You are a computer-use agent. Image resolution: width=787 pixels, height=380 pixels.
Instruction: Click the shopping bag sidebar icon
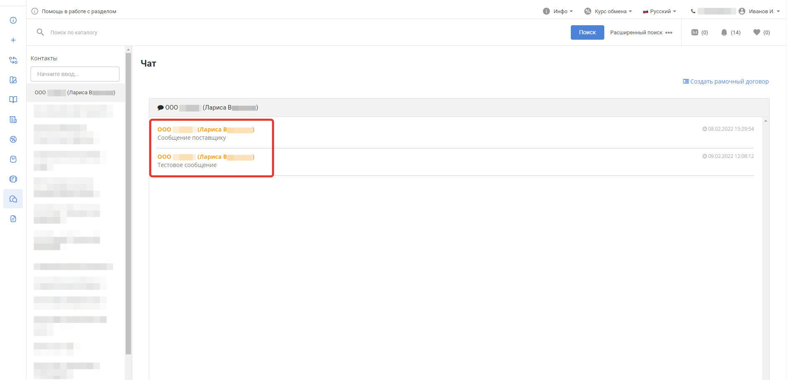click(x=13, y=159)
